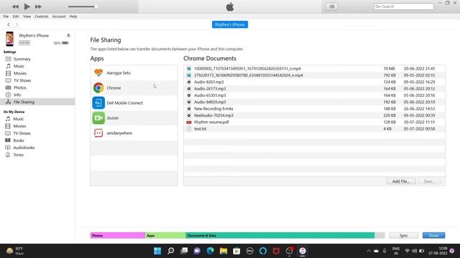Open the File menu
This screenshot has width=460, height=258.
[6, 16]
